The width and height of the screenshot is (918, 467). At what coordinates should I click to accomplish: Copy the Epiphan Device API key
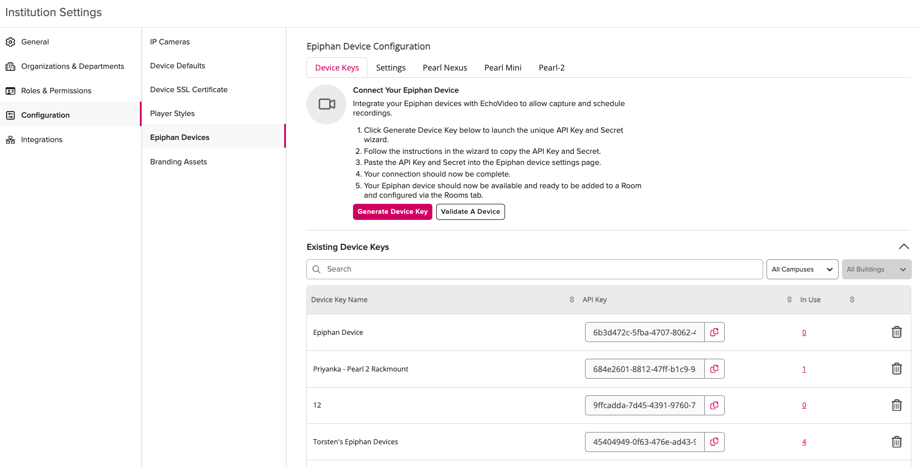pyautogui.click(x=714, y=332)
